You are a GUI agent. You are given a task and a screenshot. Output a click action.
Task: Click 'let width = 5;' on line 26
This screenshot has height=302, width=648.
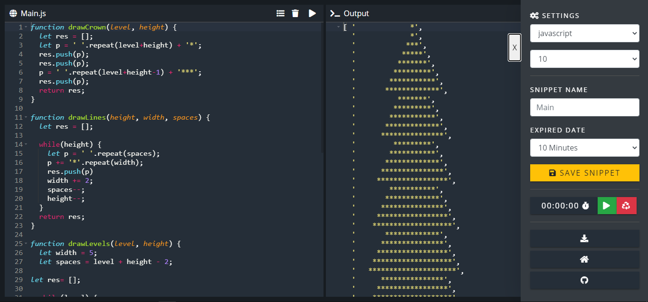68,253
